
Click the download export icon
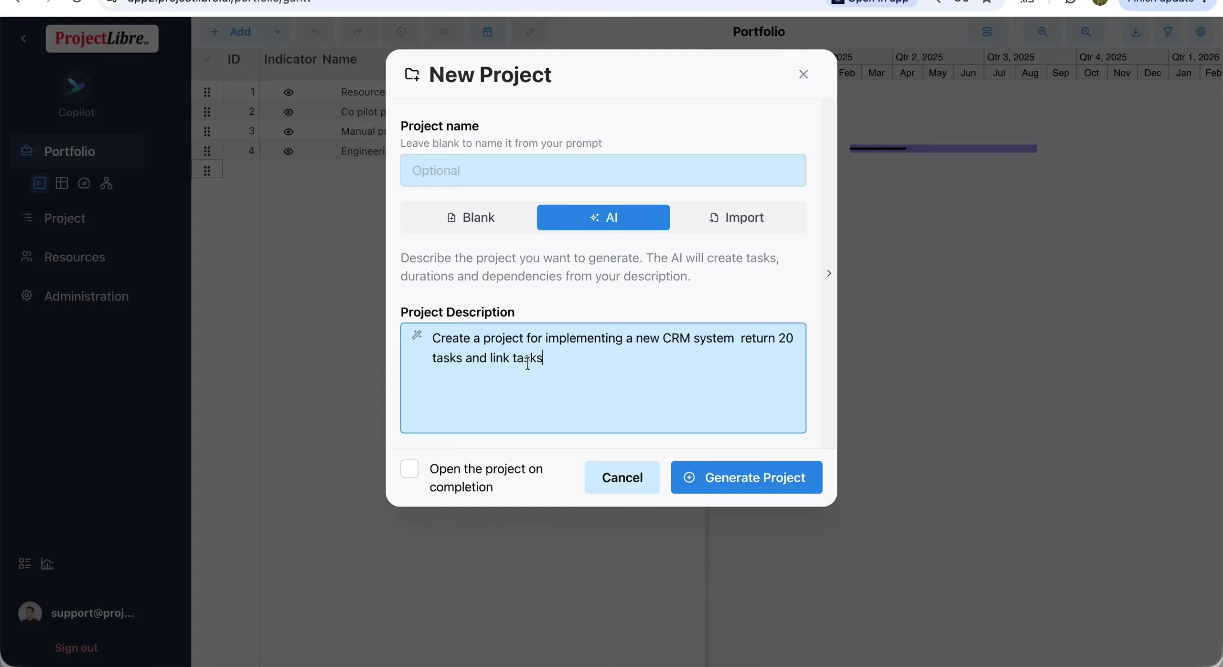click(1136, 32)
